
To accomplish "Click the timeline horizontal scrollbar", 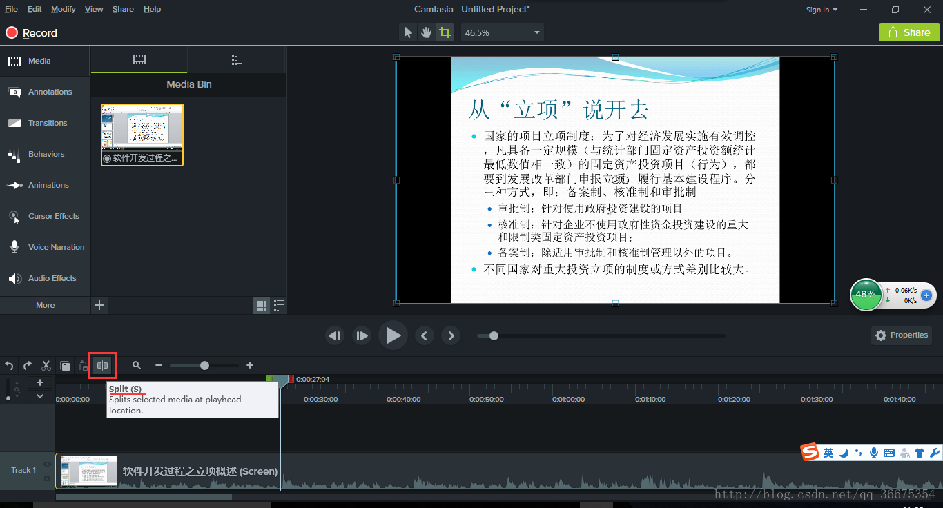I will coord(144,497).
